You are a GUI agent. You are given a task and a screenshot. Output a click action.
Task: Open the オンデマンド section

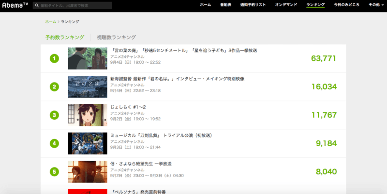coord(286,5)
